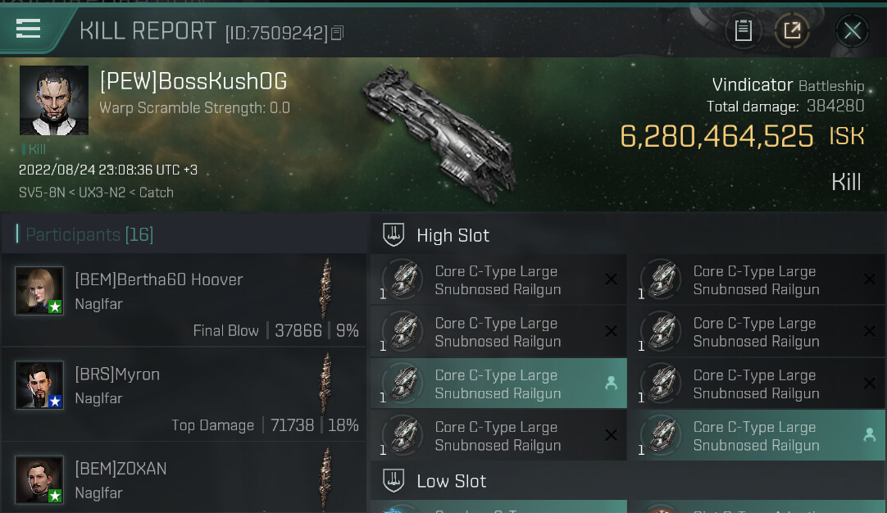
Task: Select the SV5-8N system link
Action: click(42, 193)
